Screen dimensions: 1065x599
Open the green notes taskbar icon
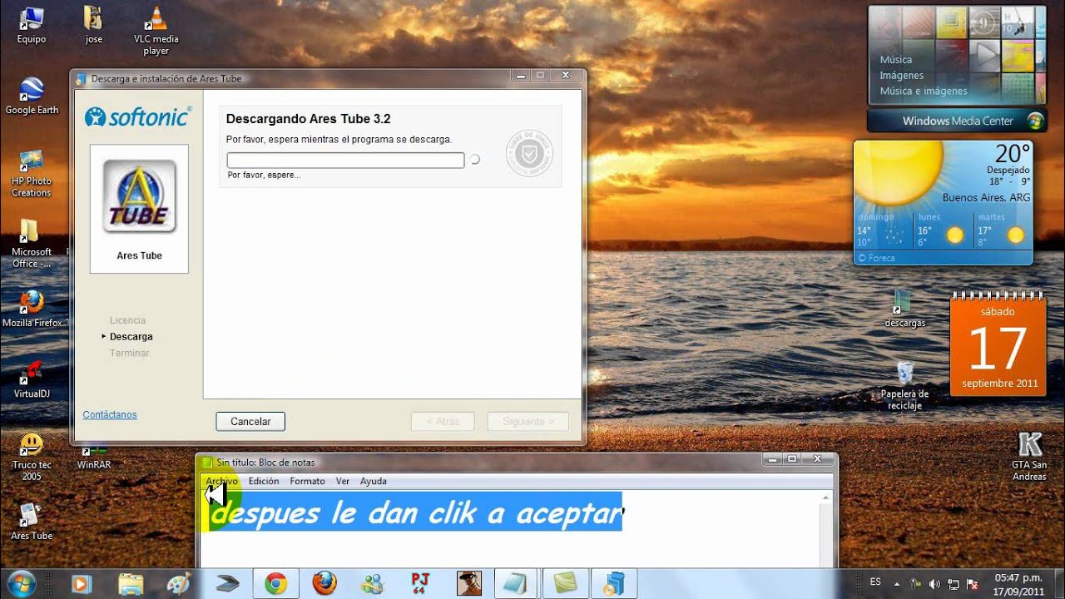(x=565, y=583)
